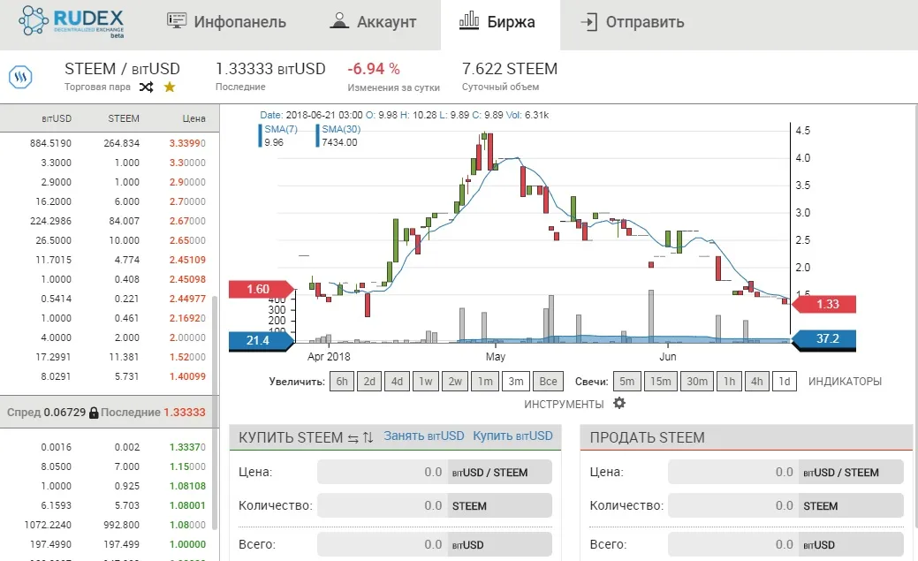Toggle the favorite star for STEEM/bitUSD
The width and height of the screenshot is (918, 561).
coord(170,87)
